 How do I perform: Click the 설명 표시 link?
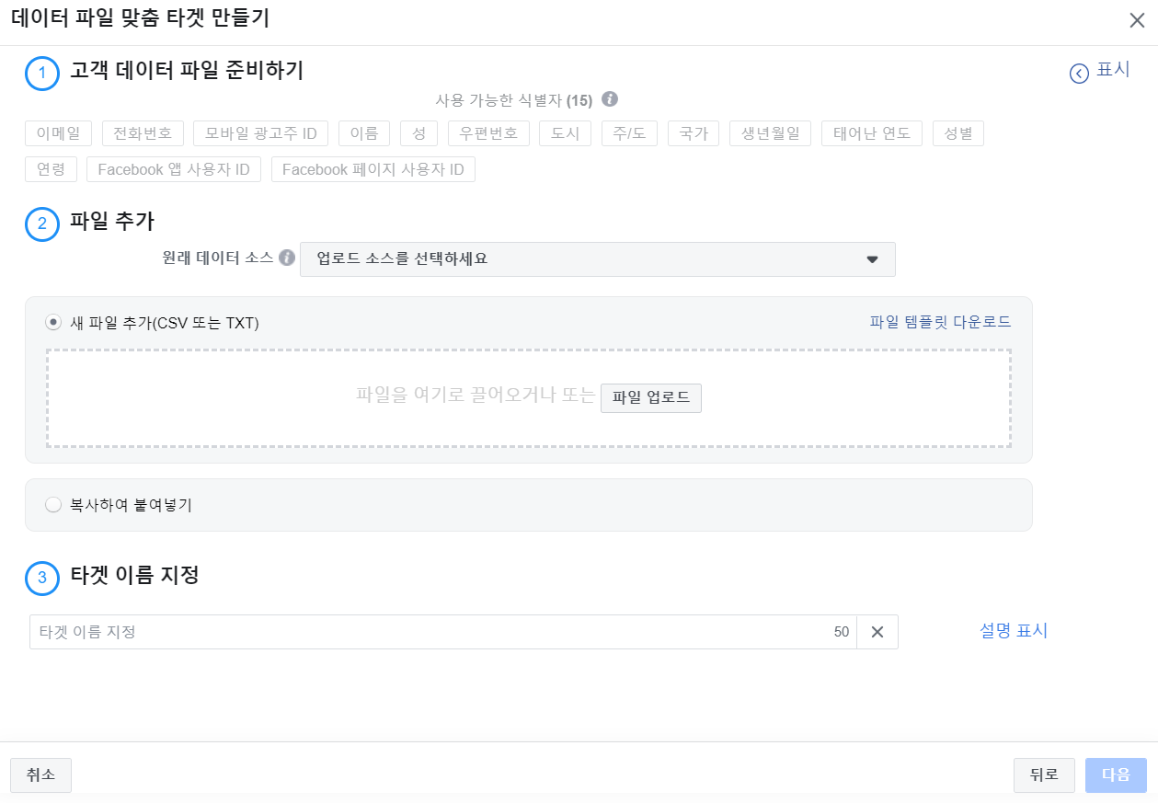[1013, 631]
